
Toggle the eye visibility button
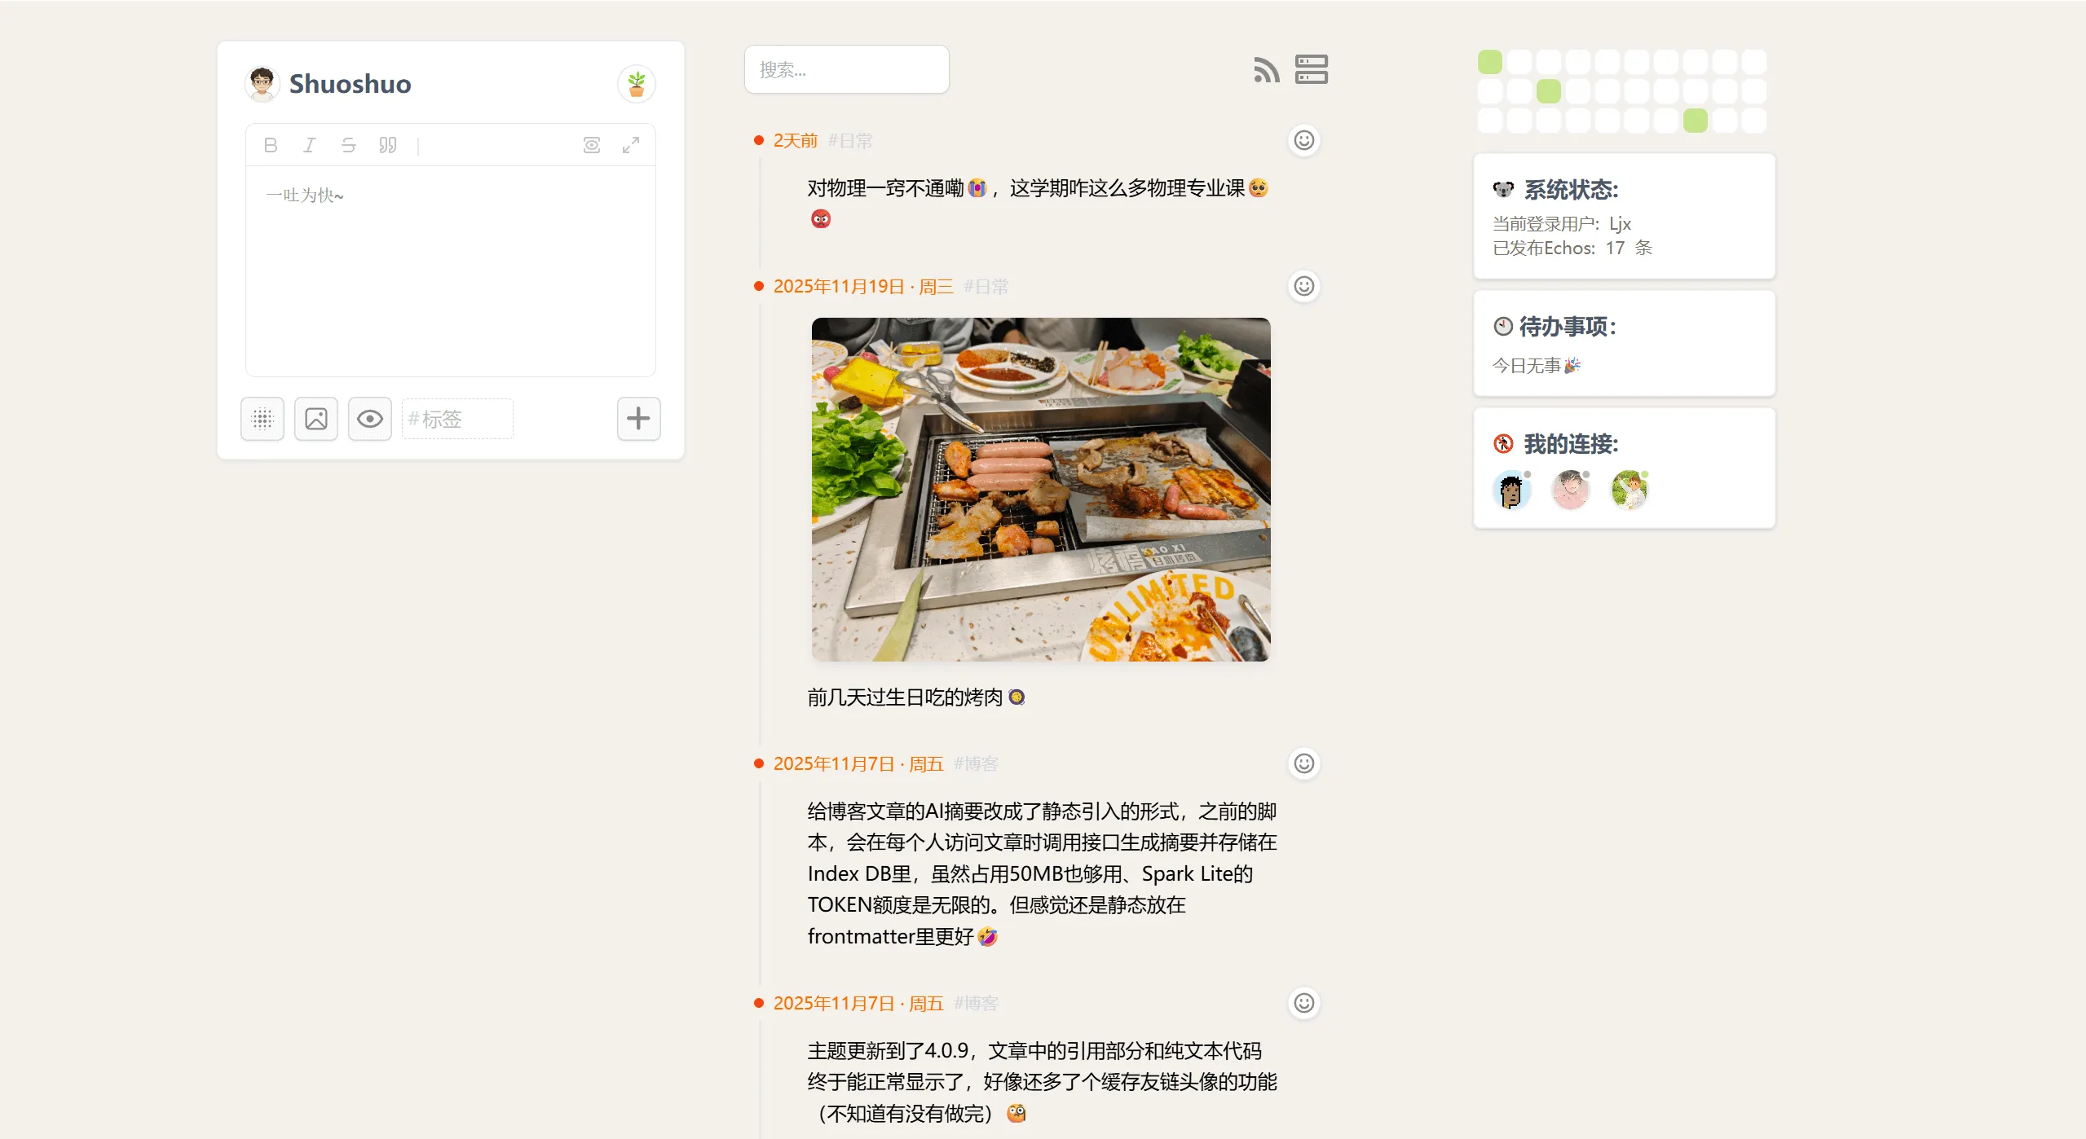[370, 419]
